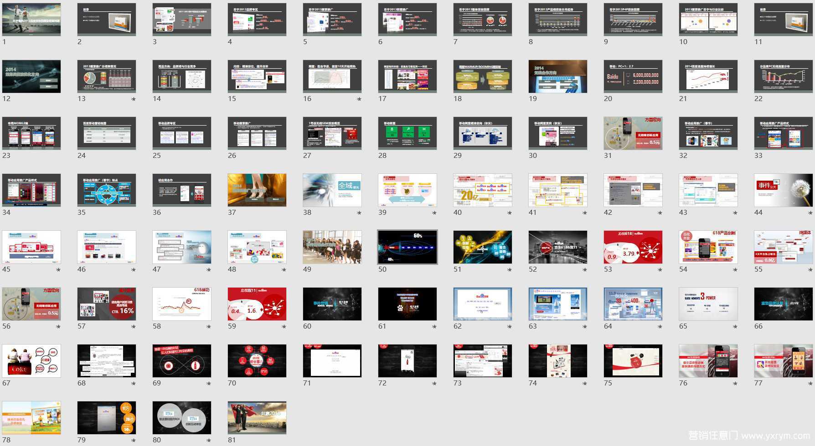This screenshot has width=815, height=446.
Task: Click the animation star icon under slide 48
Action: click(284, 270)
